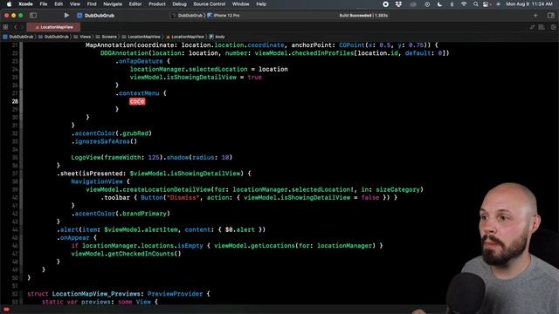
Task: Select the code placeholder on line 28
Action: coord(137,101)
